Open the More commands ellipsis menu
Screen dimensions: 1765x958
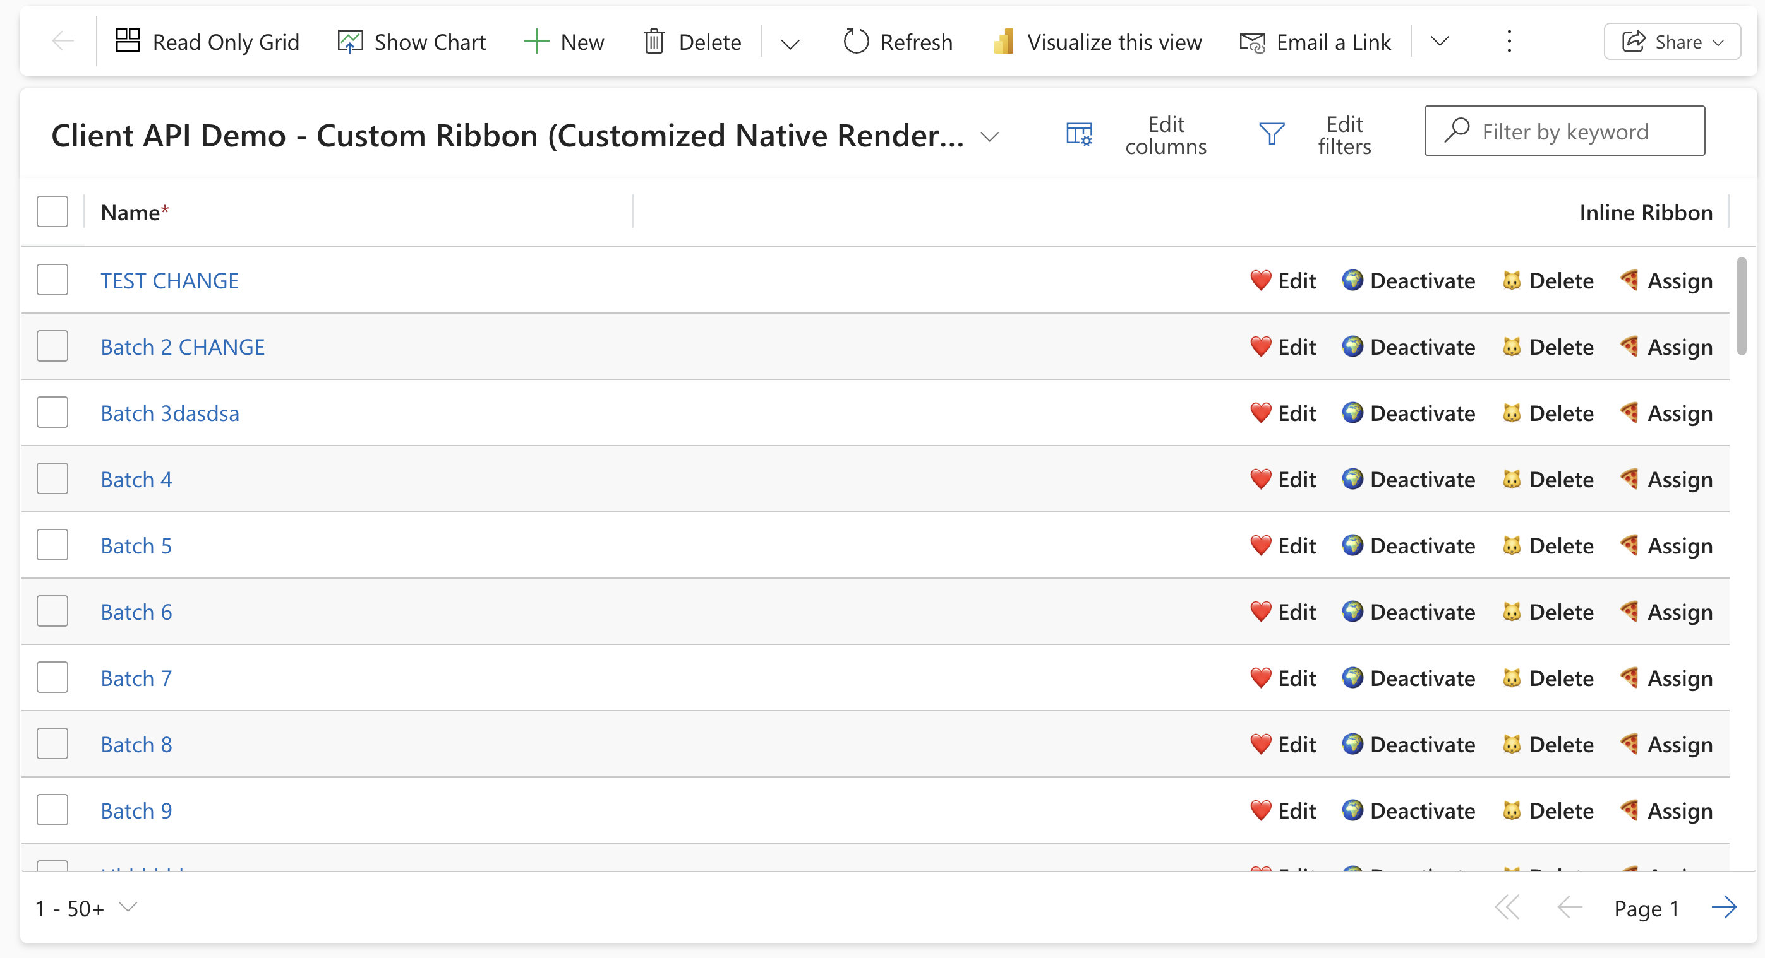coord(1509,41)
